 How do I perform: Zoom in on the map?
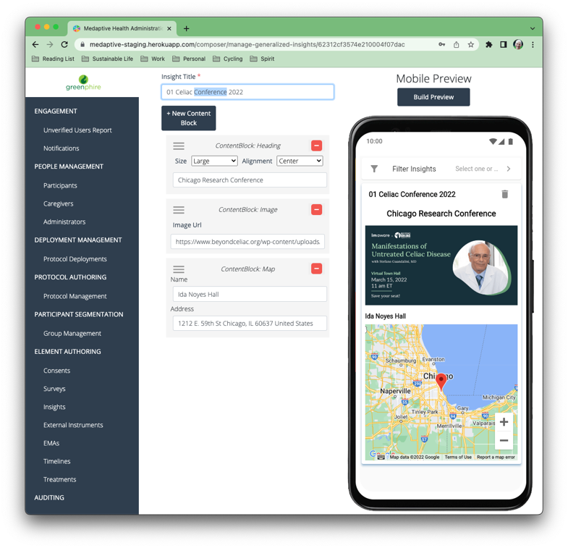click(504, 422)
